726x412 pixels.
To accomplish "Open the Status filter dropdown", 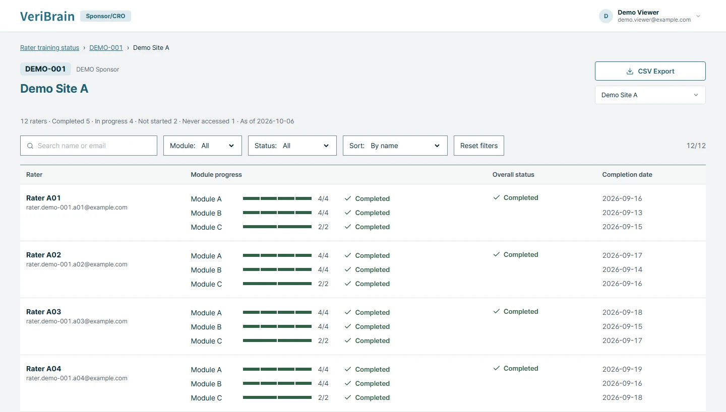I will pos(292,146).
